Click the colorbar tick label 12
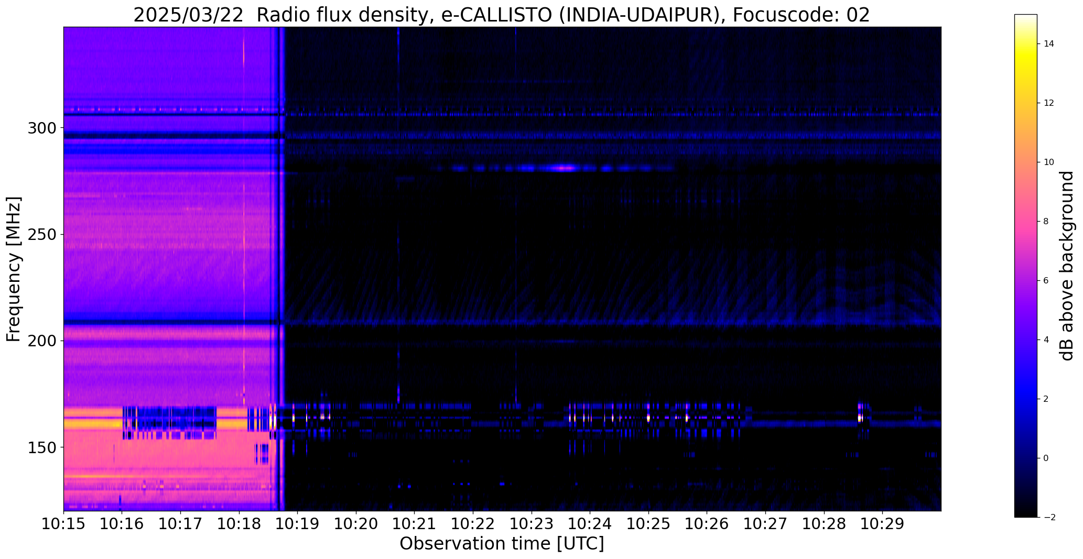Screen dimensions: 1083x559 (x=1049, y=103)
